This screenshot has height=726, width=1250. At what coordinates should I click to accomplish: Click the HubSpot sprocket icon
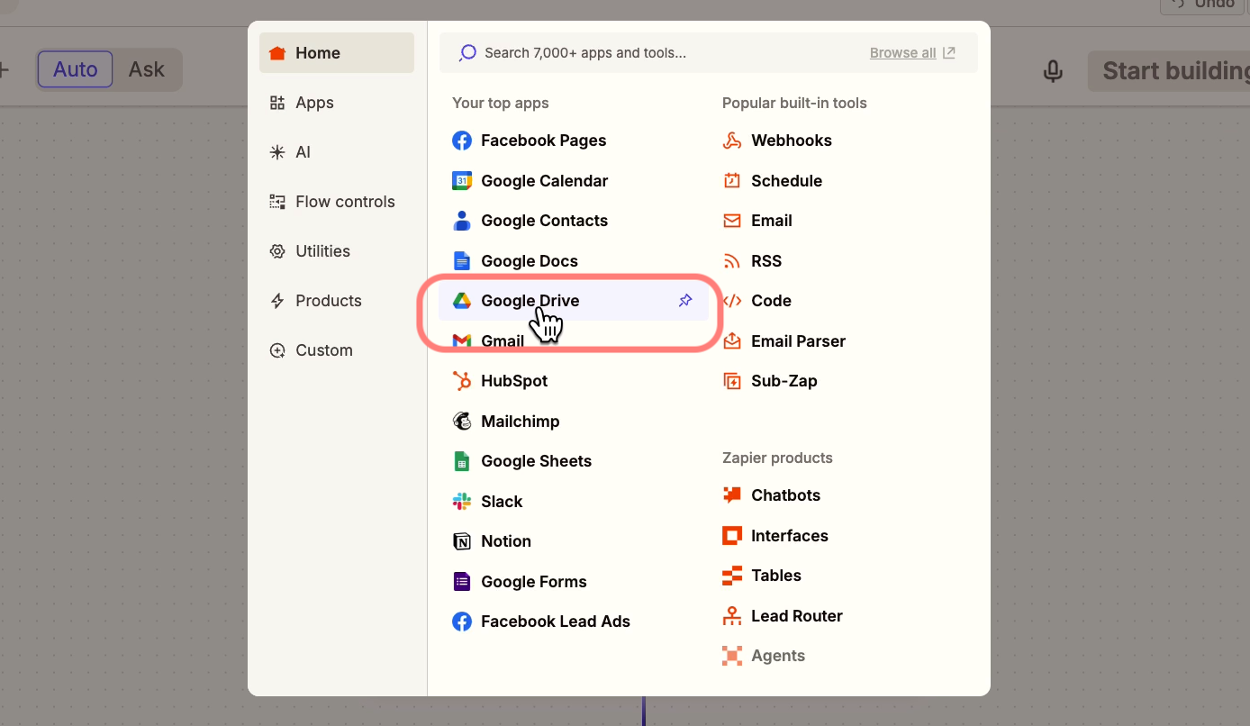462,381
